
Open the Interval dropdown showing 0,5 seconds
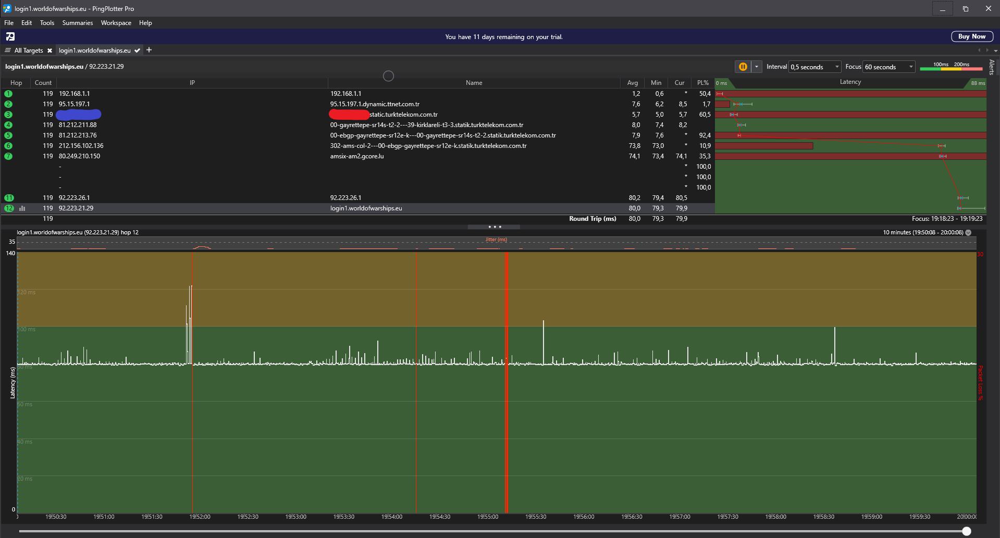point(815,67)
